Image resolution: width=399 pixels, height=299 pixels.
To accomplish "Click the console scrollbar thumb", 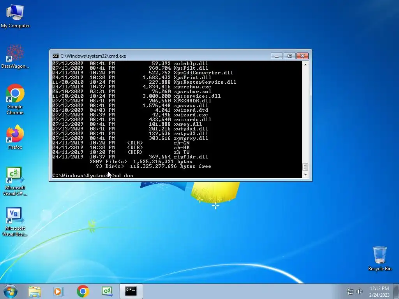I will click(x=305, y=167).
